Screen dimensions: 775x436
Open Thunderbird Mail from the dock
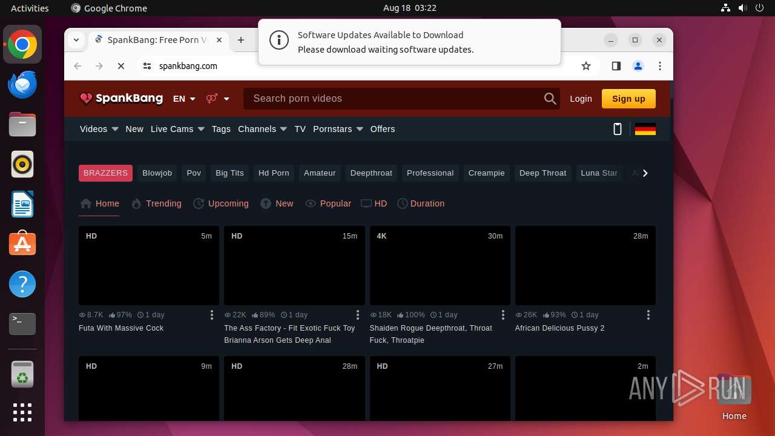pyautogui.click(x=22, y=84)
